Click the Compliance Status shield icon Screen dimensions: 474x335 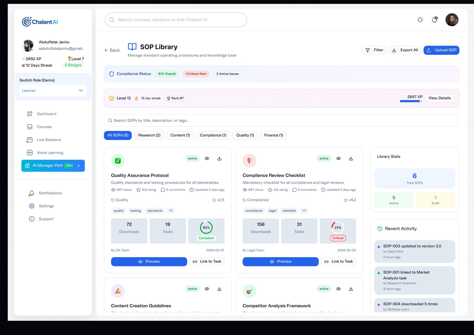[x=112, y=74]
